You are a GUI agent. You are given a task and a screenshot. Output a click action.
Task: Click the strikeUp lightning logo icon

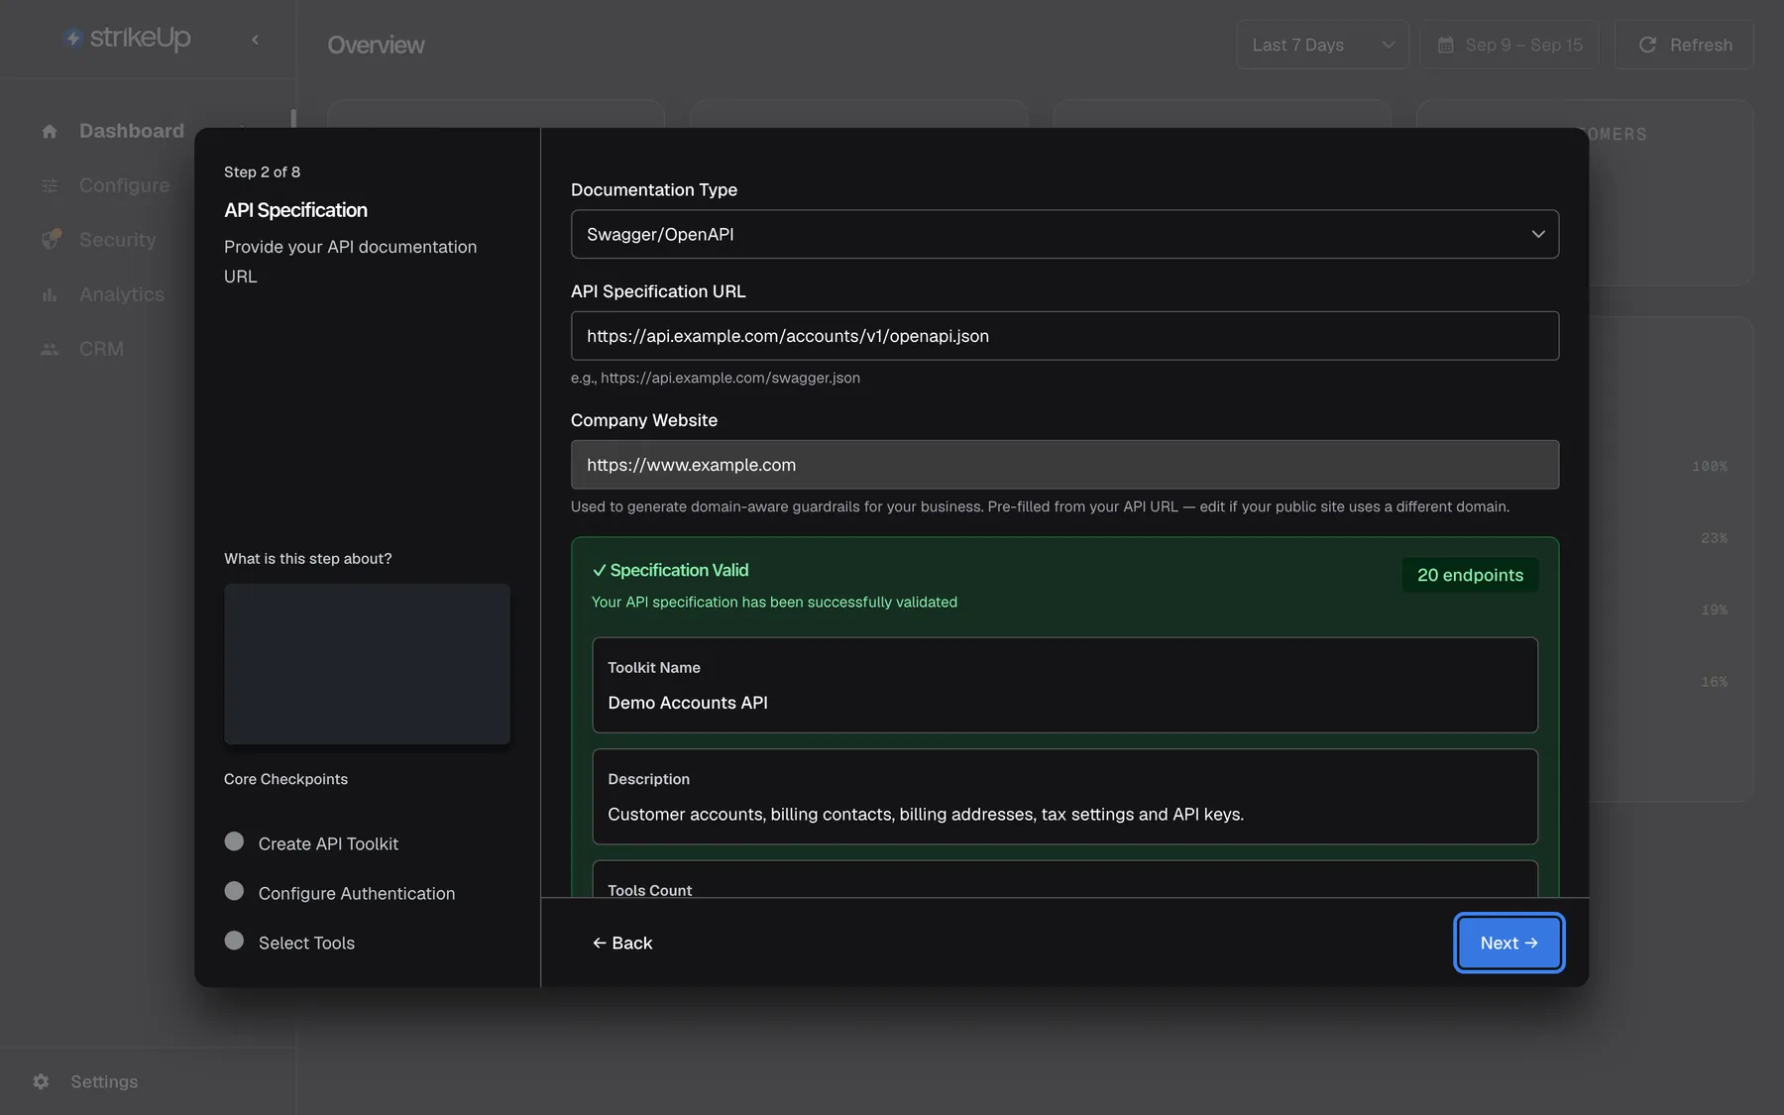click(x=72, y=38)
